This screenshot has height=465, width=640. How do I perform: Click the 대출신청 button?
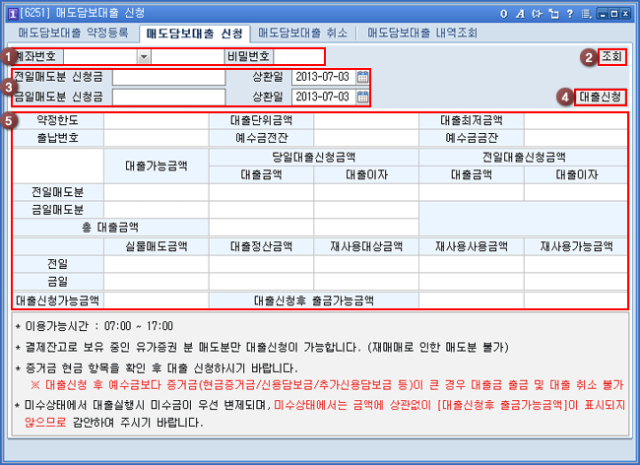(598, 97)
